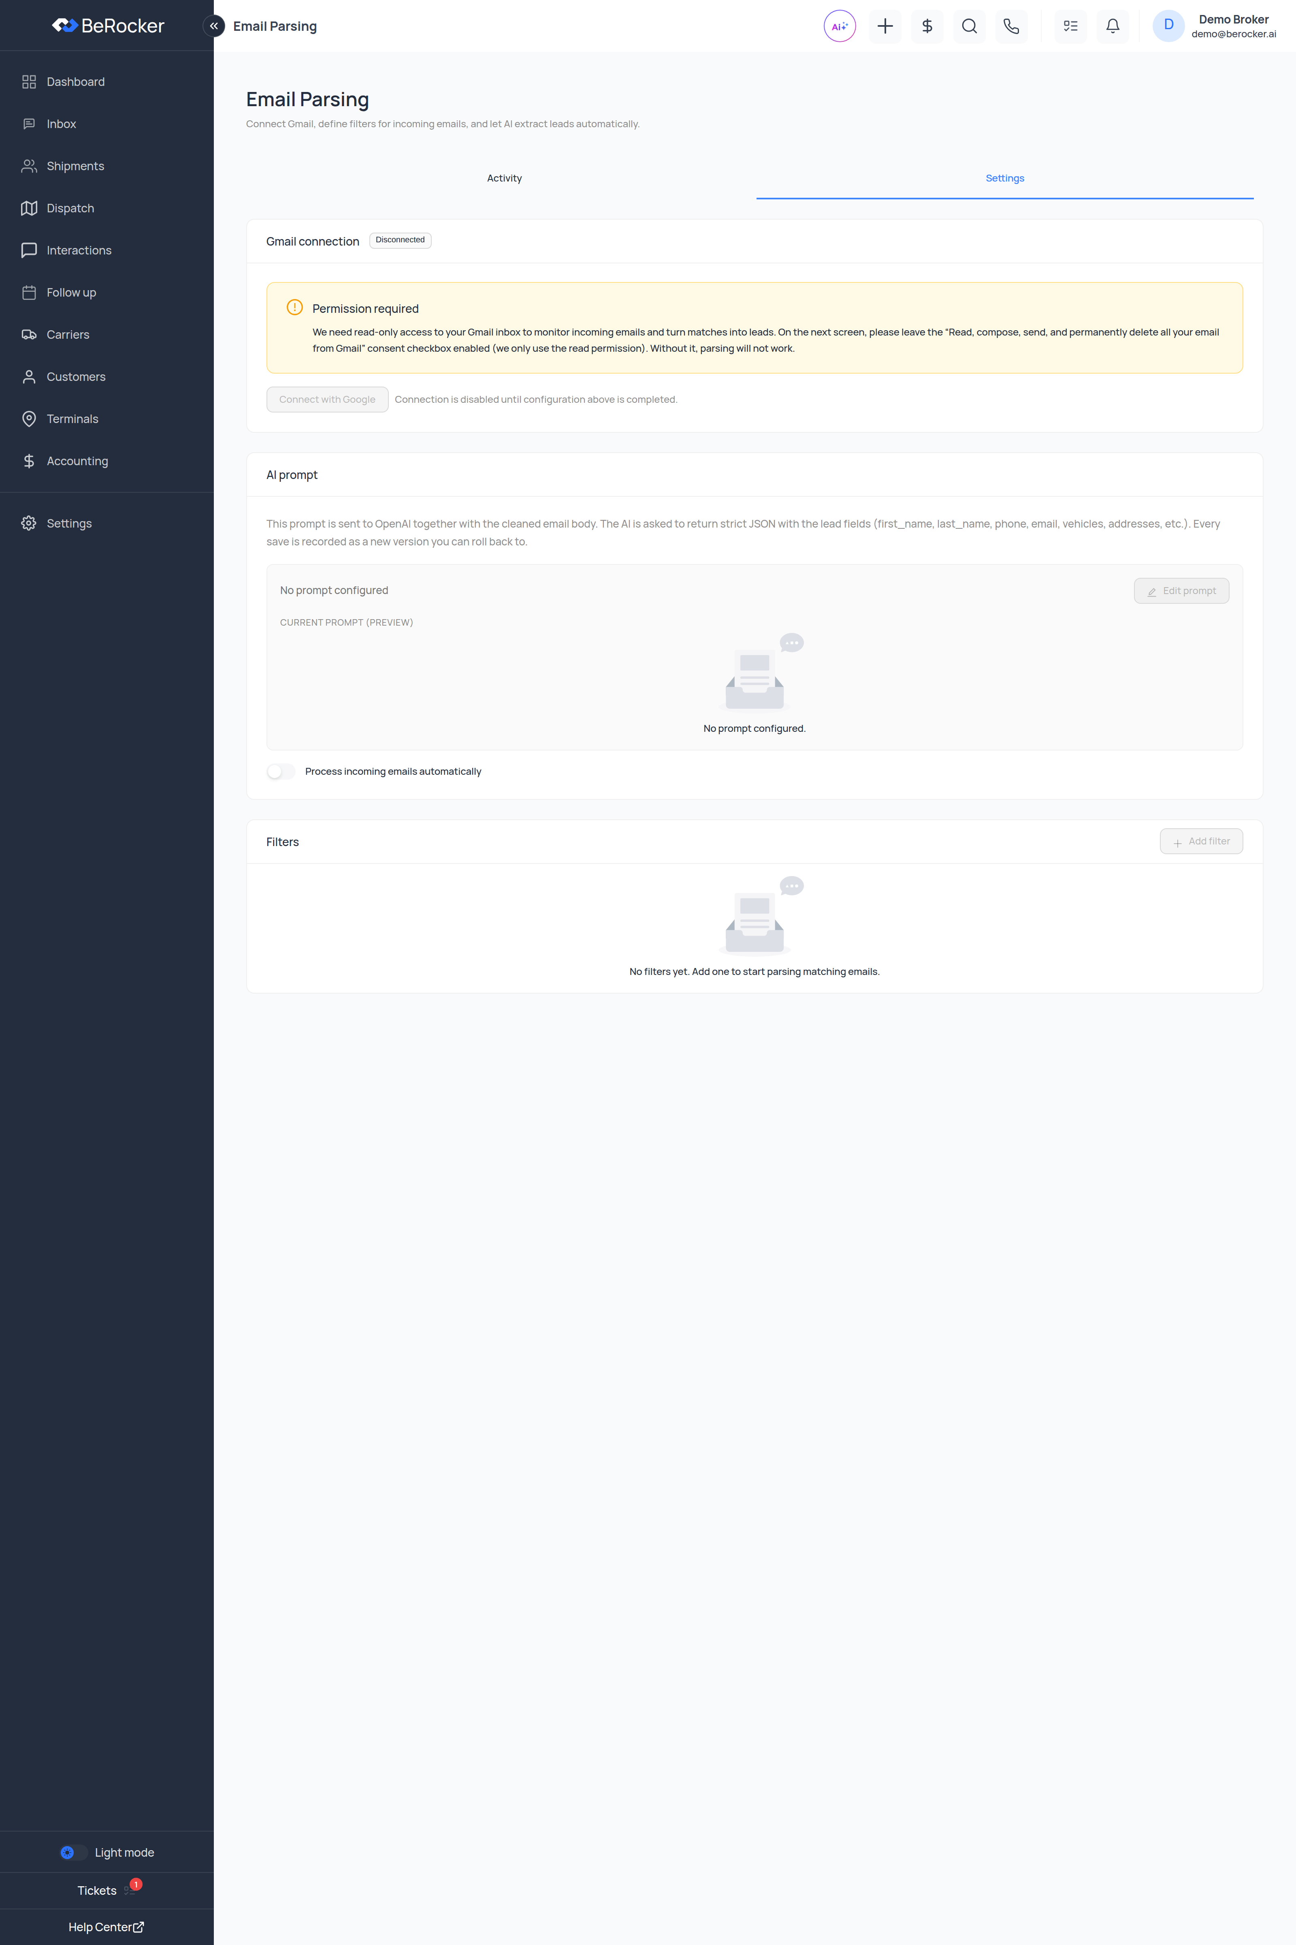The width and height of the screenshot is (1296, 1945).
Task: Click 'No prompt configured' heading text
Action: 334,590
